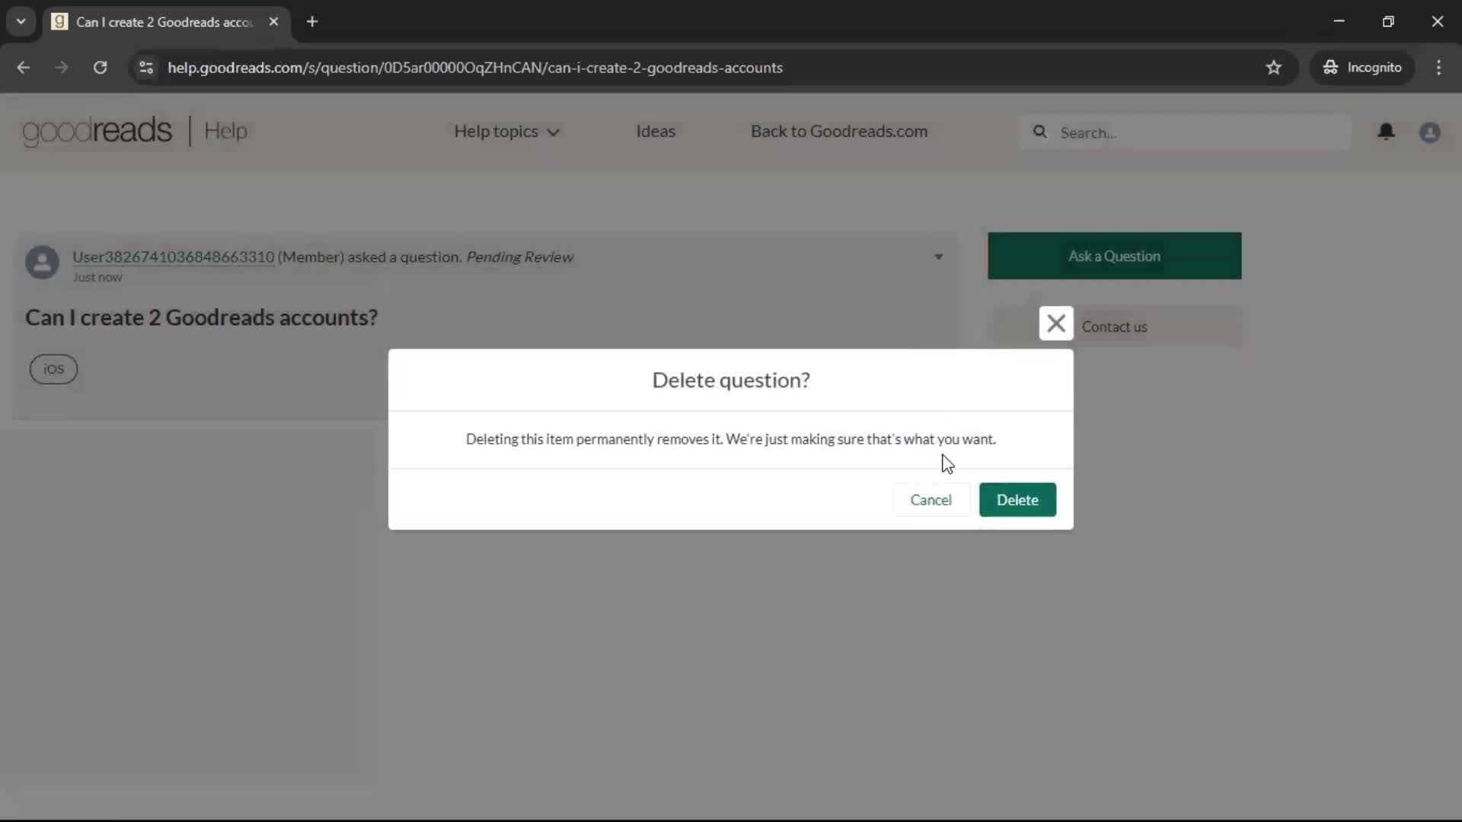Go back with the browser back arrow
The image size is (1462, 822).
pyautogui.click(x=23, y=68)
